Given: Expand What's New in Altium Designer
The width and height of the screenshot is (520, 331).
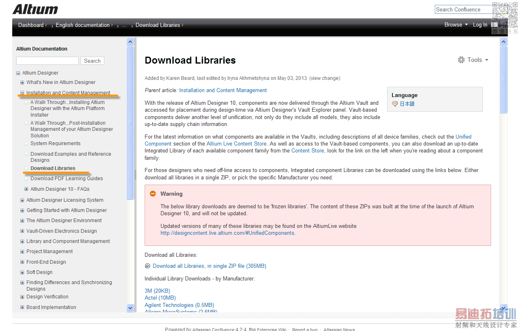Looking at the screenshot, I should [x=22, y=82].
